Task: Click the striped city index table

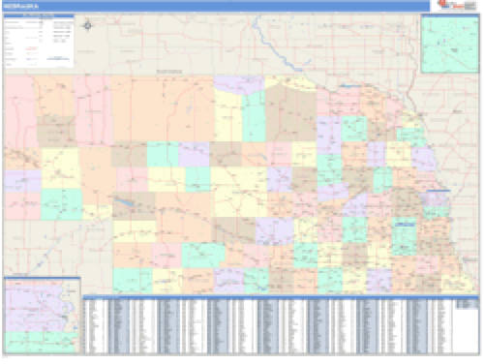Action: click(281, 324)
